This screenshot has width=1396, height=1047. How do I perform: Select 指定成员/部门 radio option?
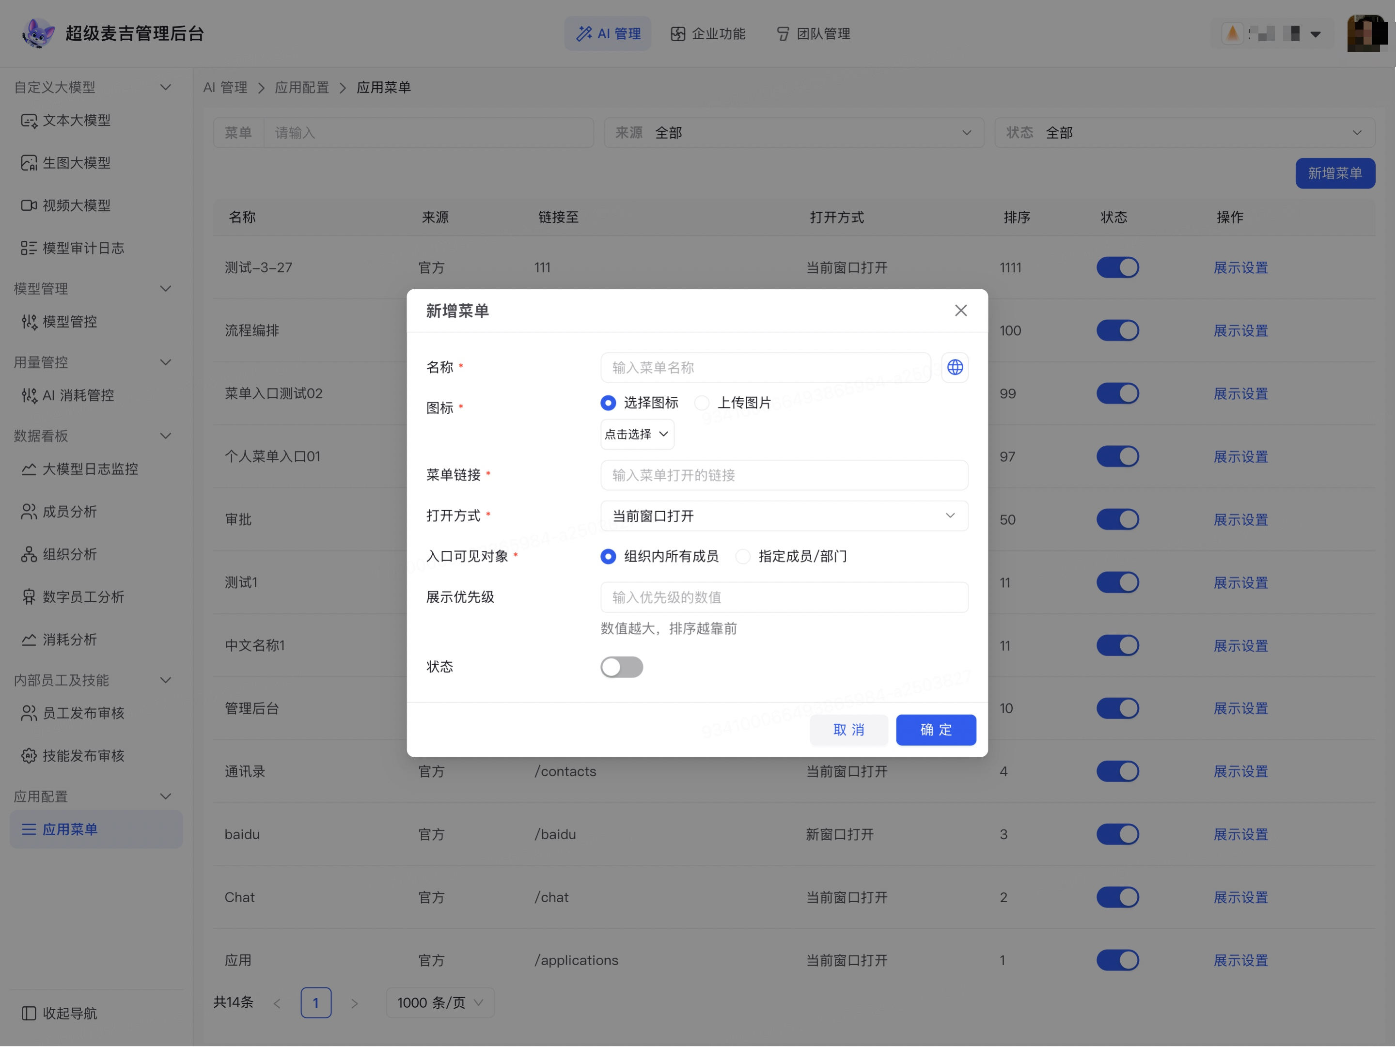pos(743,556)
